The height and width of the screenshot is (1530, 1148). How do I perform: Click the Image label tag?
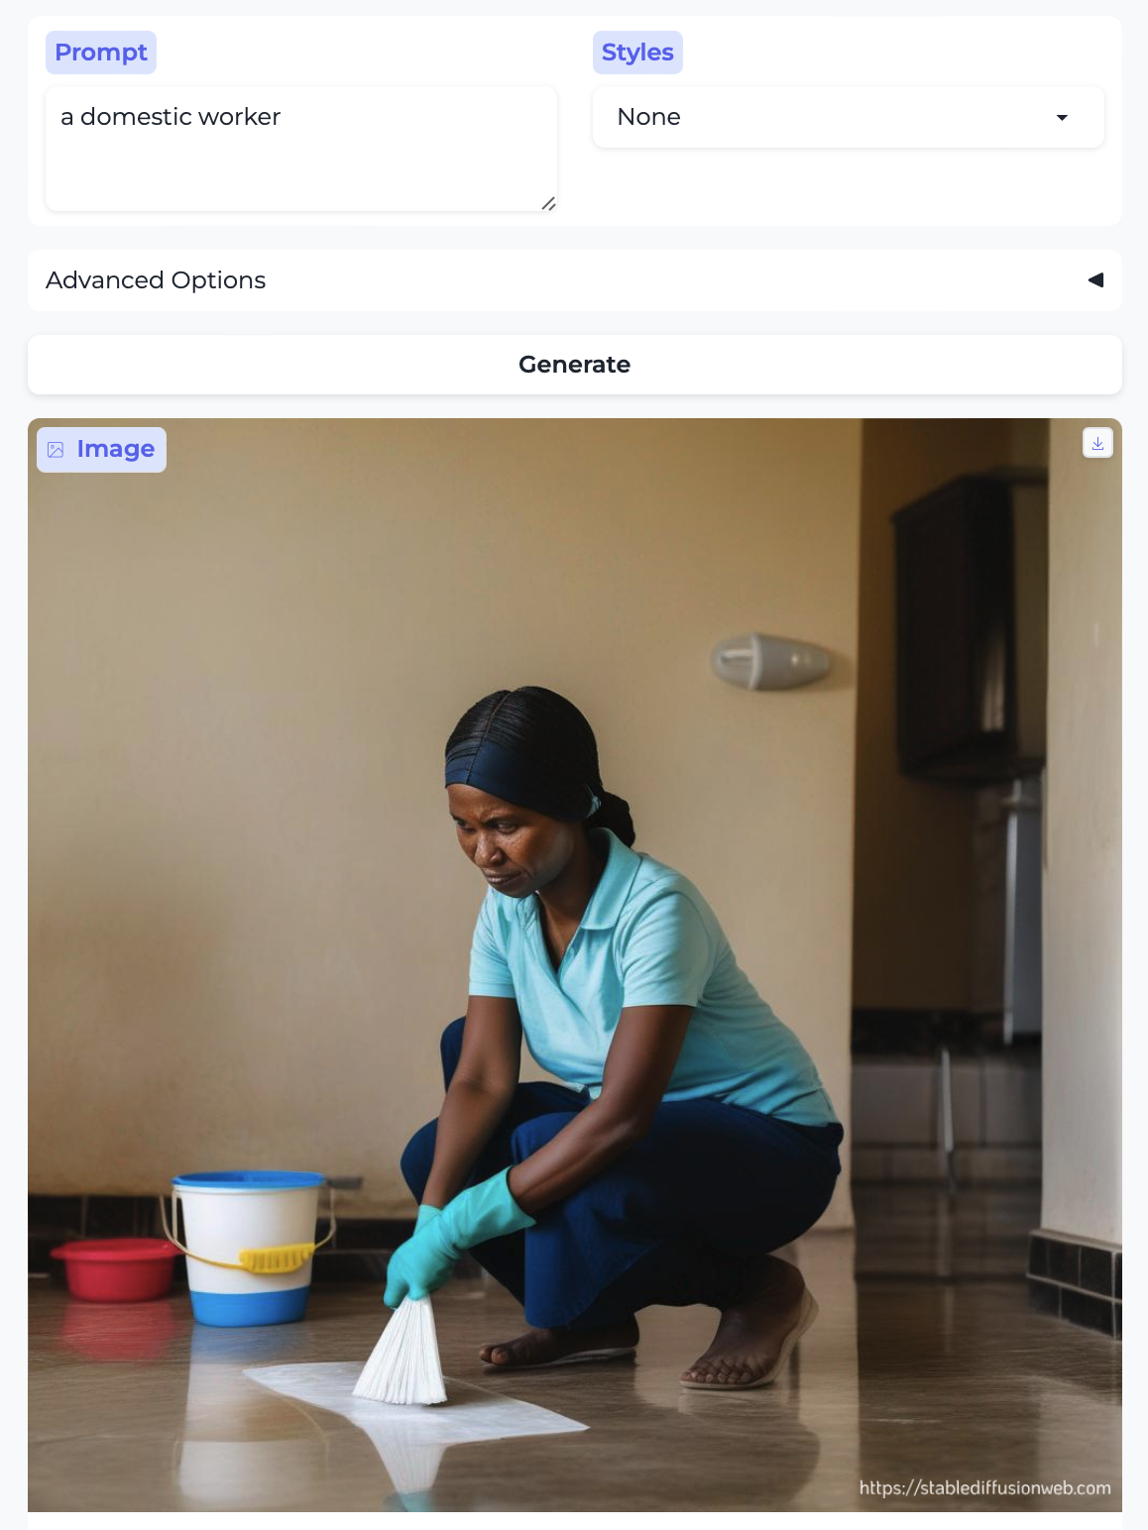point(101,450)
